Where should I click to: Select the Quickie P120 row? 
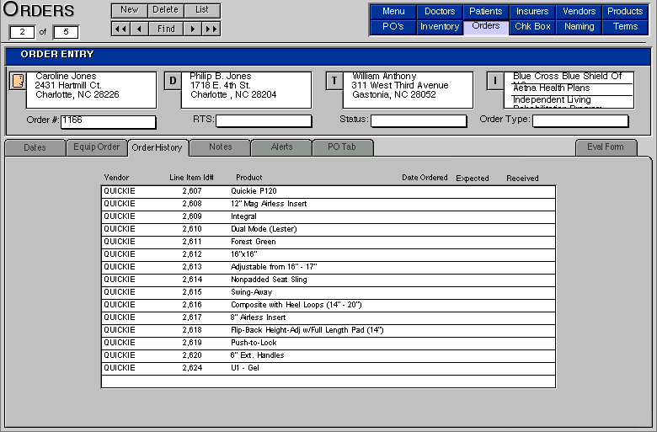[328, 191]
